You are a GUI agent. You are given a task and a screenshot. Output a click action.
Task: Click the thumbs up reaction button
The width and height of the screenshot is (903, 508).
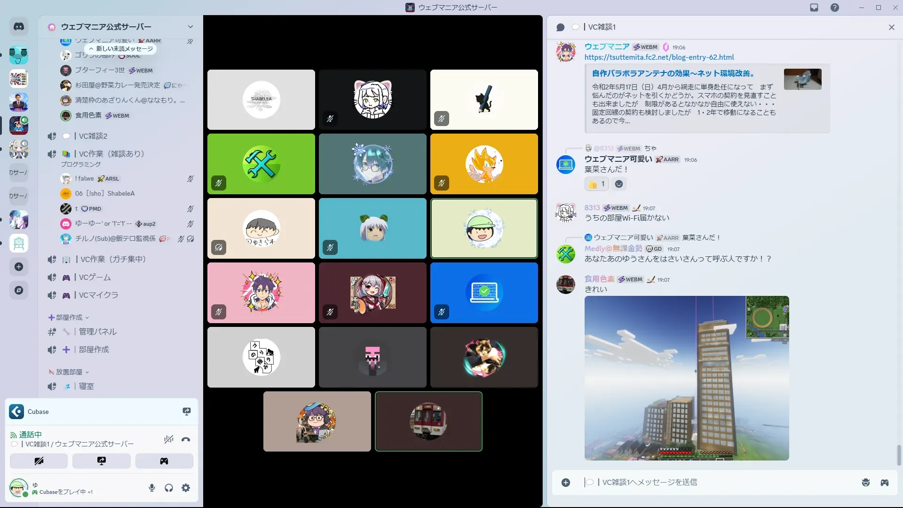[596, 184]
